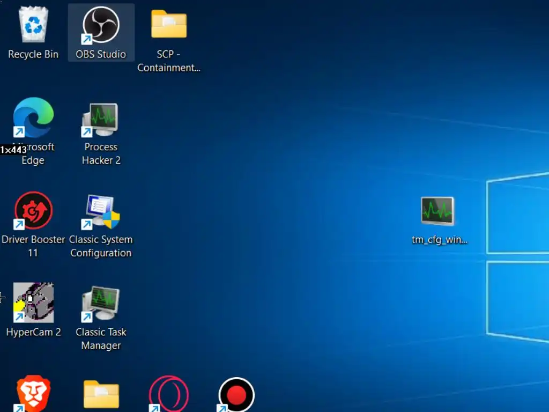Open the SCP - Containment folder
This screenshot has width=549, height=412.
(169, 24)
